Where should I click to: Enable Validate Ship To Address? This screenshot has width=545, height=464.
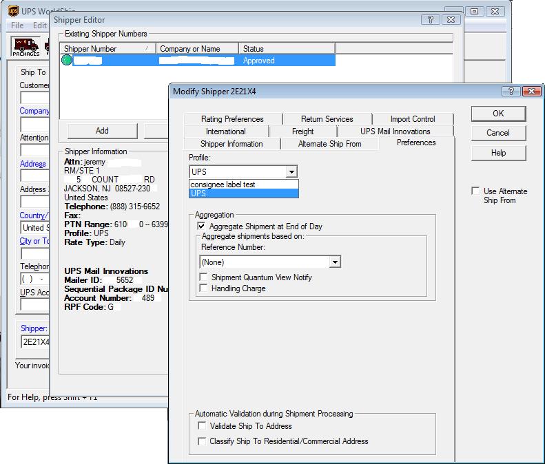(x=202, y=425)
